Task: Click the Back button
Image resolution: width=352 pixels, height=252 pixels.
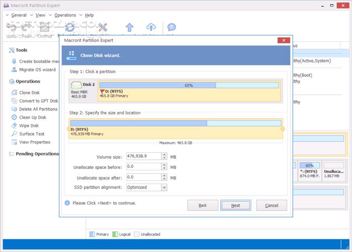Action: (x=203, y=205)
